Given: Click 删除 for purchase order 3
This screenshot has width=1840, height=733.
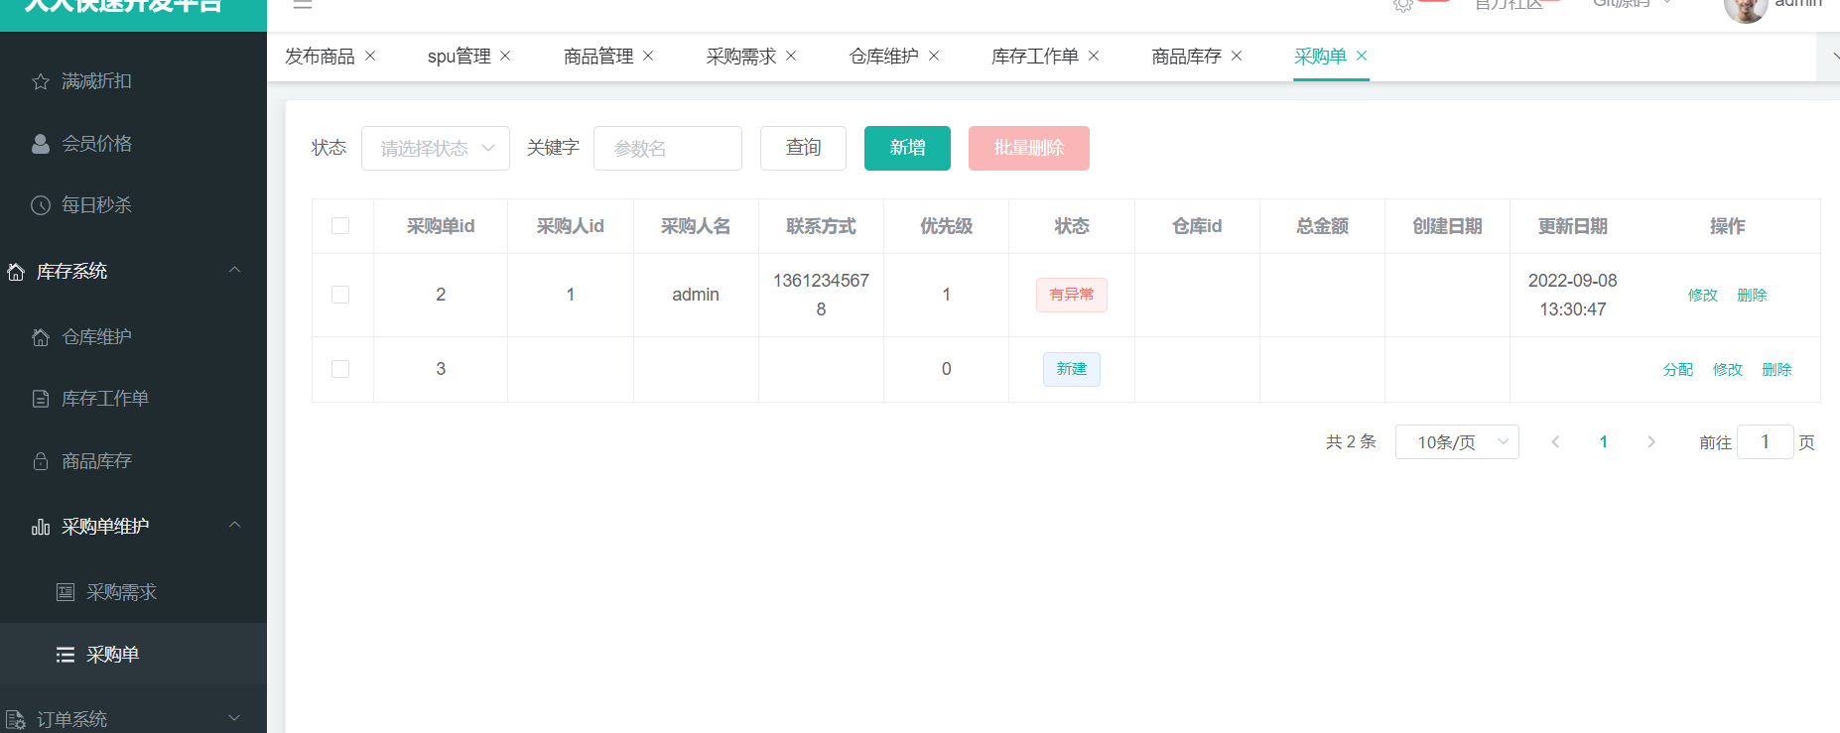Looking at the screenshot, I should point(1776,369).
